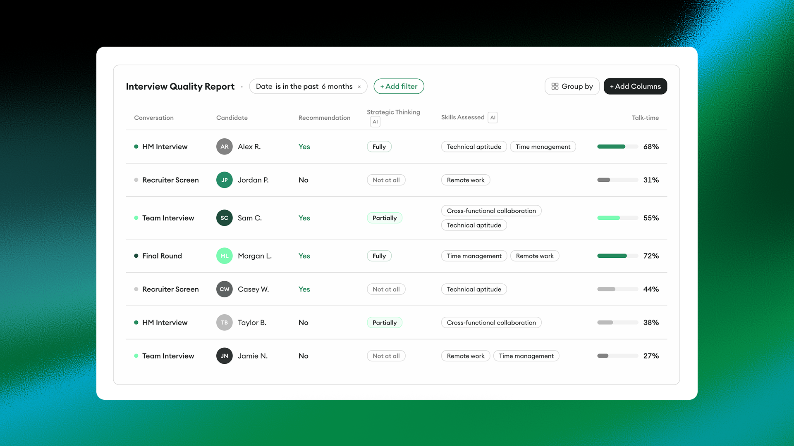
Task: Sort by the Talk-time column header
Action: click(645, 118)
